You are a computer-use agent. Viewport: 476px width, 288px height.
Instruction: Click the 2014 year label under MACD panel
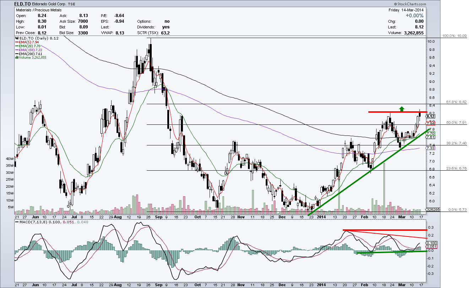pos(321,285)
